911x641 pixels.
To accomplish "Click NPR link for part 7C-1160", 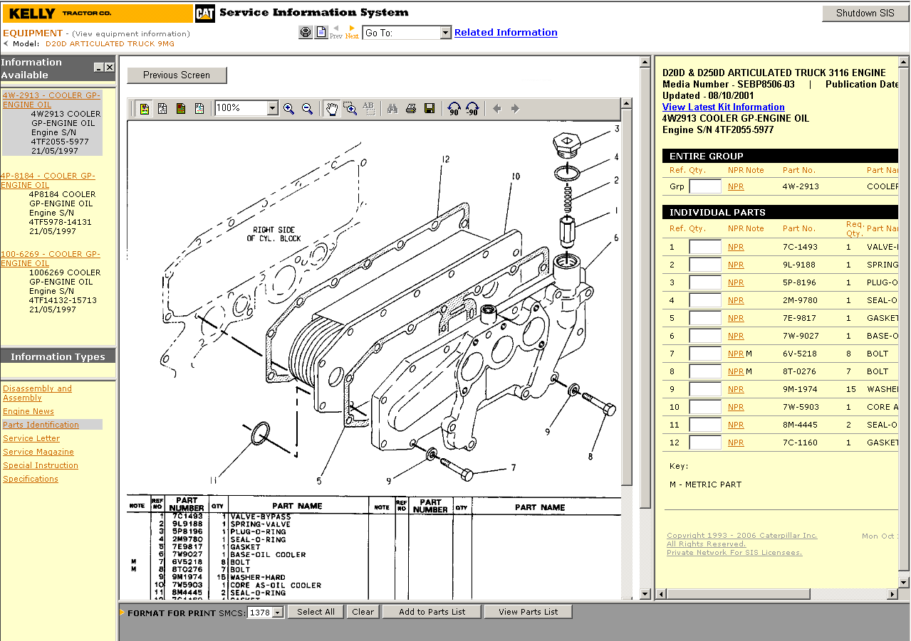I will coord(736,443).
